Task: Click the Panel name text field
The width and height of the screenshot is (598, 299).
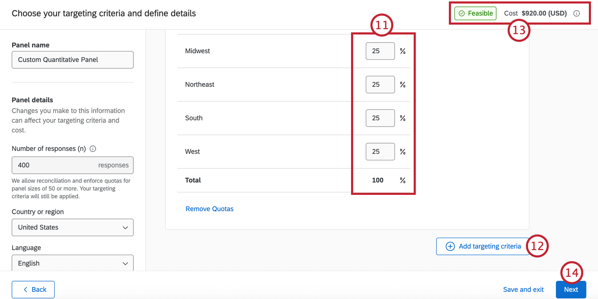Action: 72,60
